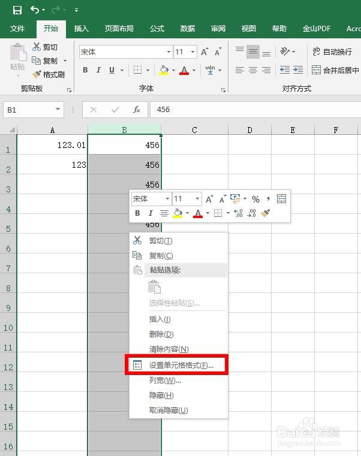Open the mini toolbar font name dropdown
This screenshot has height=456, width=361.
click(167, 198)
